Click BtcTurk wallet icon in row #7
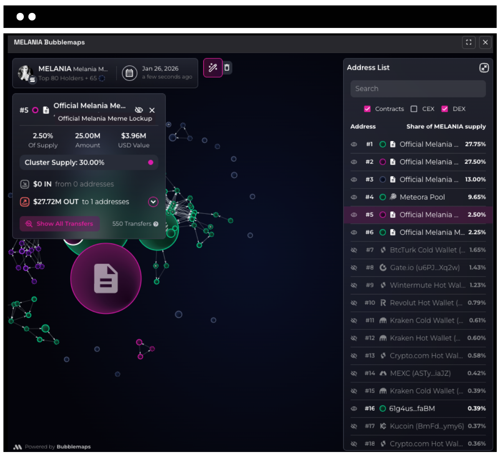499x457 pixels. (x=383, y=250)
